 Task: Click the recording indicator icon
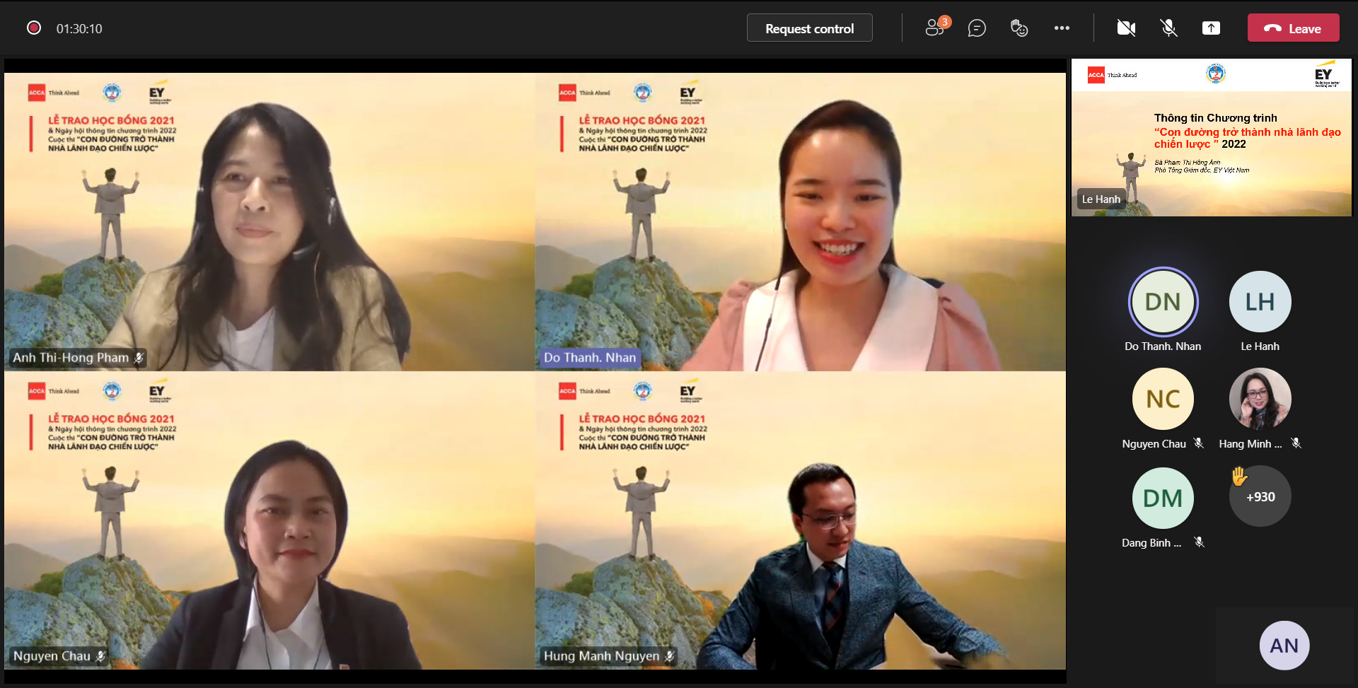34,28
